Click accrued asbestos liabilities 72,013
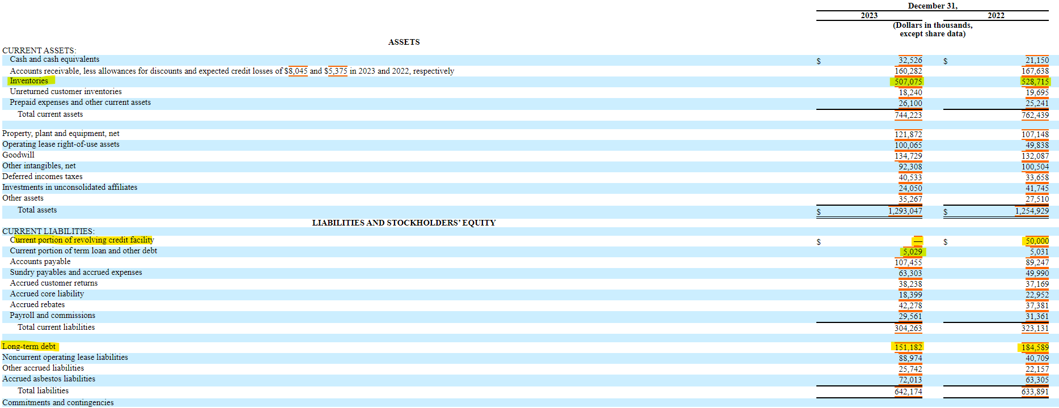The height and width of the screenshot is (408, 1059). tap(910, 380)
